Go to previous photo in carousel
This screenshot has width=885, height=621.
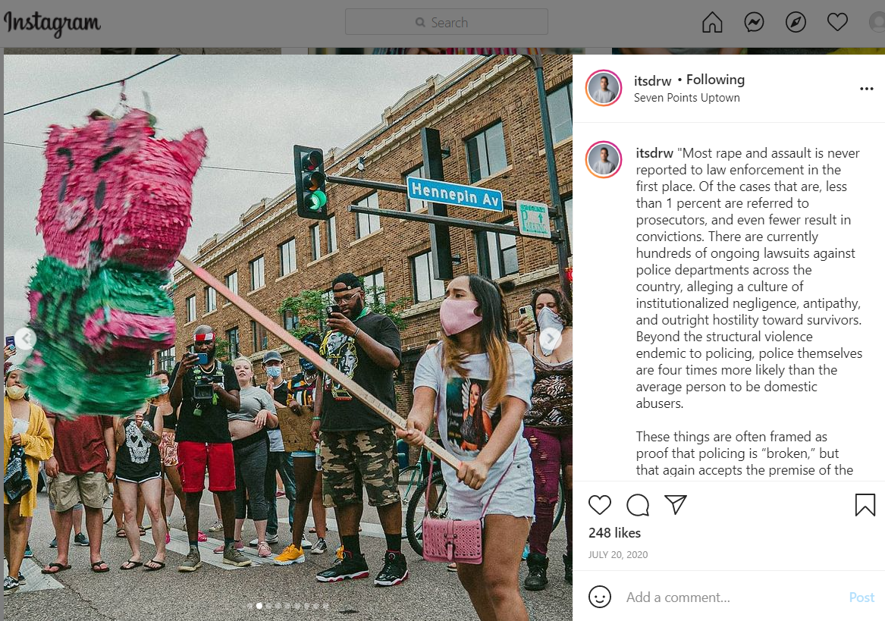coord(25,339)
